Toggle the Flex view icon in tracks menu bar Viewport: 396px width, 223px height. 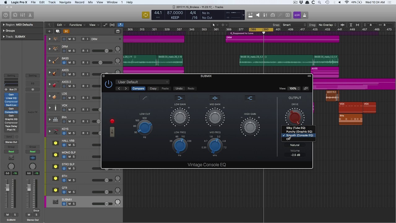pyautogui.click(x=112, y=25)
